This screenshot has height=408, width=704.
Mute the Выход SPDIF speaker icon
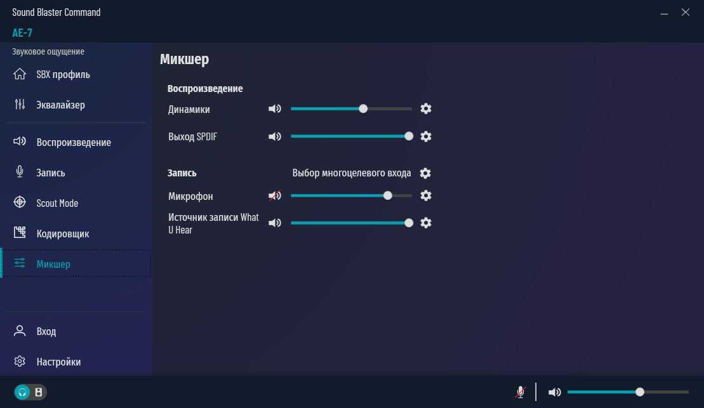[x=274, y=136]
